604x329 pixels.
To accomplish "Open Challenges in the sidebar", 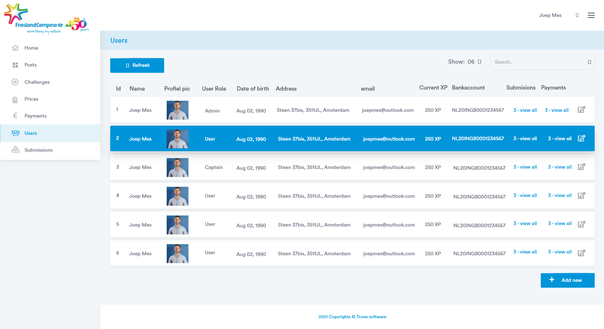I will (37, 82).
